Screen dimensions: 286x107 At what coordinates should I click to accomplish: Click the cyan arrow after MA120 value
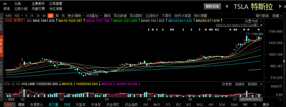pyautogui.click(x=194, y=21)
